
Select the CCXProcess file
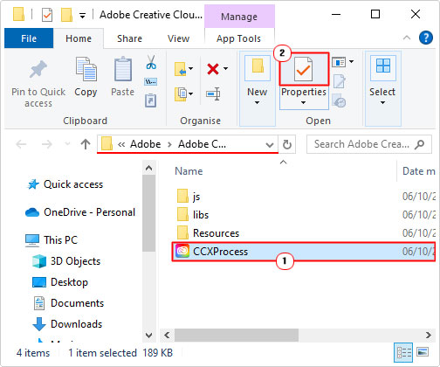[x=304, y=252]
